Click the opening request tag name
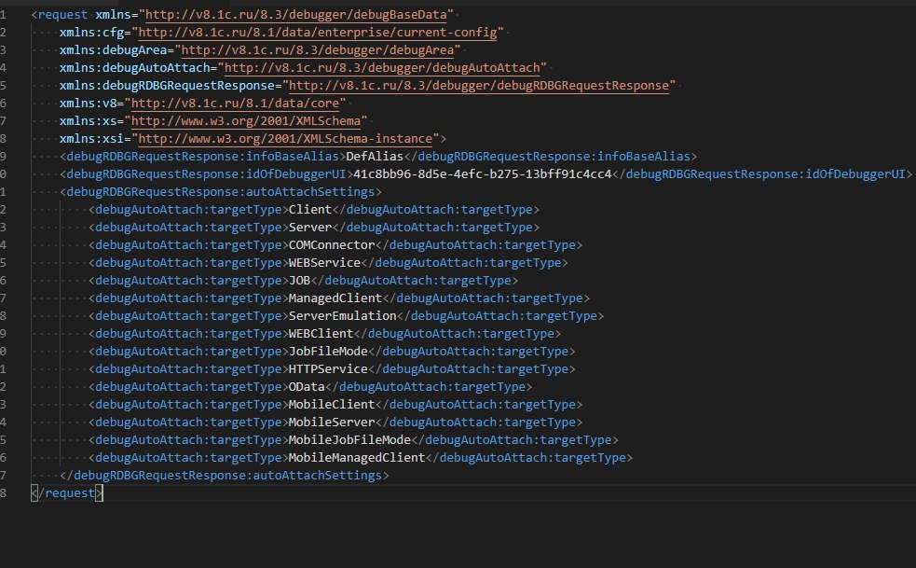The height and width of the screenshot is (568, 916). [x=62, y=15]
